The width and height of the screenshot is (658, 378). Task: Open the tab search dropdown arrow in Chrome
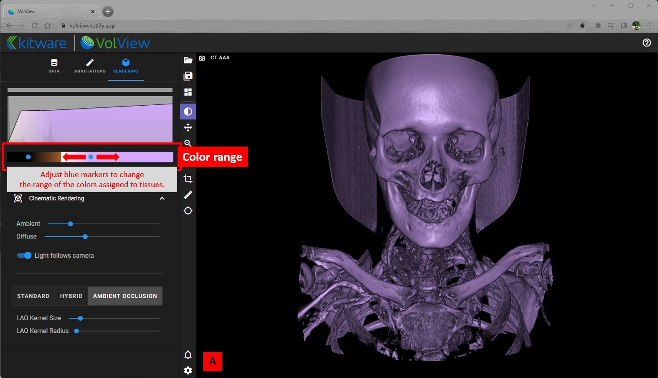594,6
